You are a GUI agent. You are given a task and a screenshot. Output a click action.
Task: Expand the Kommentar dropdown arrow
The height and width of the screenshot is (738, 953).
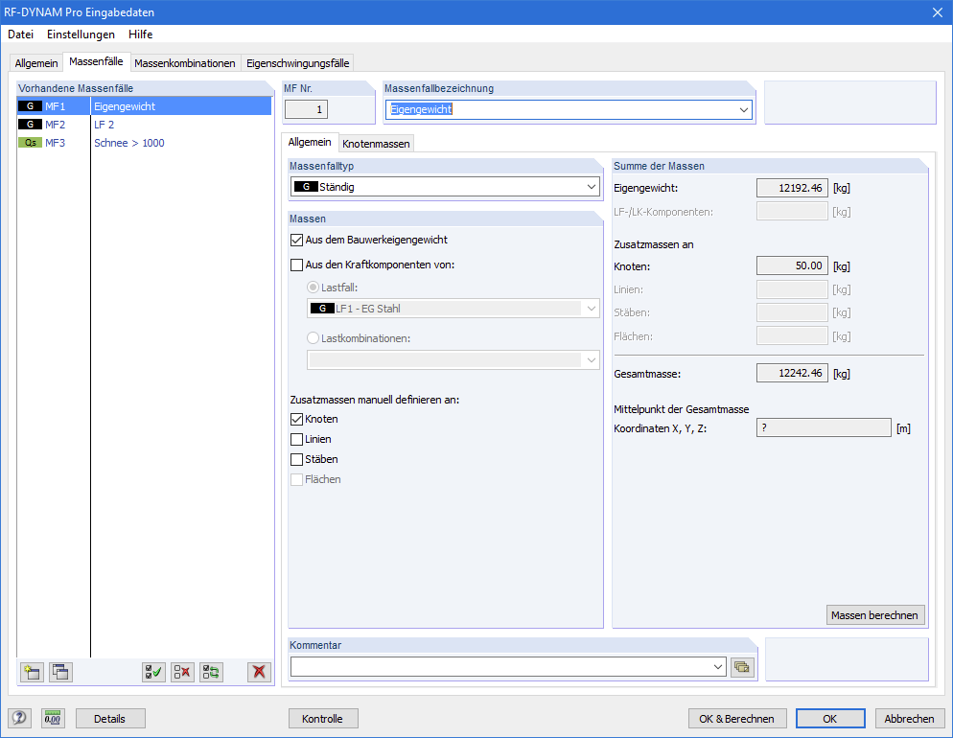[x=718, y=667]
